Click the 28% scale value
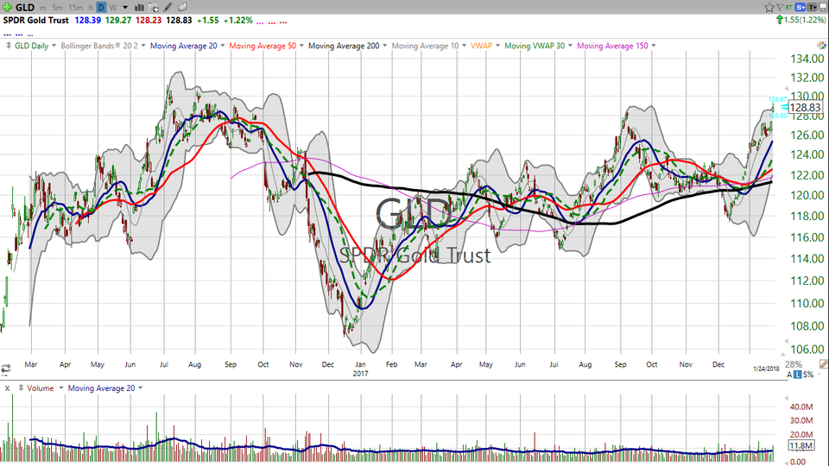The height and width of the screenshot is (466, 829). click(x=794, y=364)
